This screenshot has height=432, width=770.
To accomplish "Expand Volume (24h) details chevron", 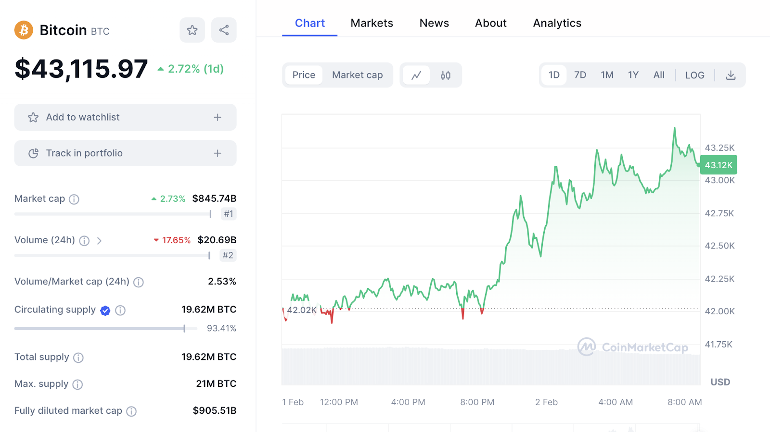I will point(99,241).
